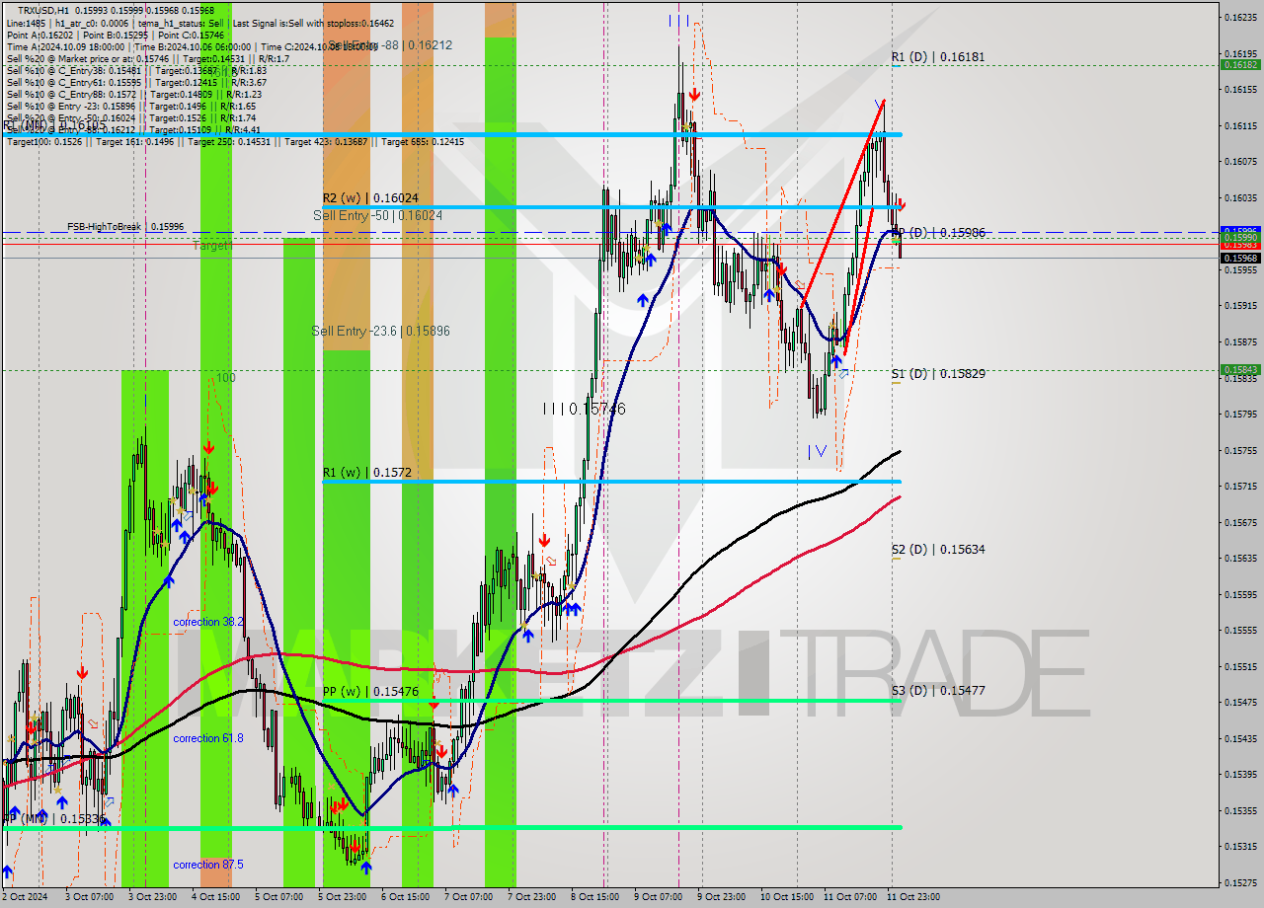Viewport: 1264px width, 908px height.
Task: Click the 'R1 (w) | 0.1572' label
Action: click(x=366, y=473)
